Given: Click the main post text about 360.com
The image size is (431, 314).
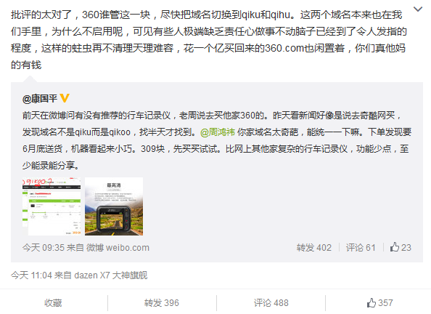Looking at the screenshot, I should pos(209,40).
